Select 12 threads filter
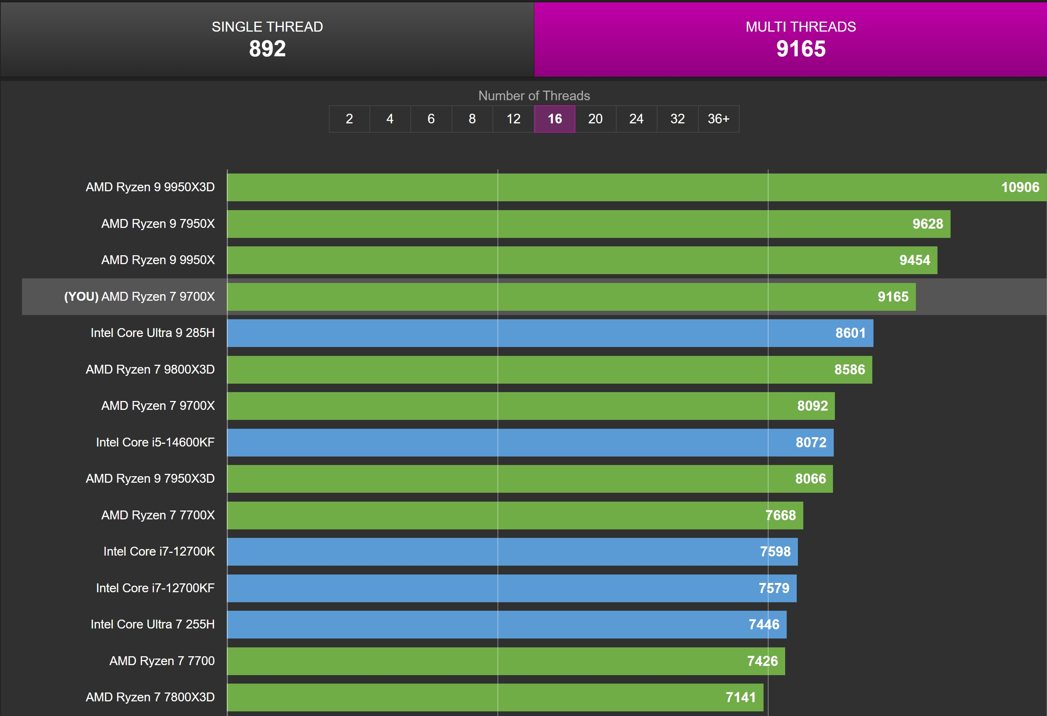Image resolution: width=1047 pixels, height=716 pixels. pyautogui.click(x=514, y=119)
